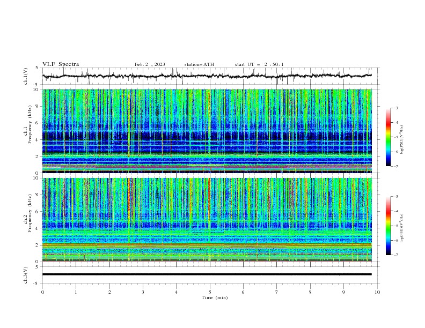This screenshot has width=425, height=328.
Task: Click the ch.2 spectrogram colorbar
Action: click(x=388, y=226)
